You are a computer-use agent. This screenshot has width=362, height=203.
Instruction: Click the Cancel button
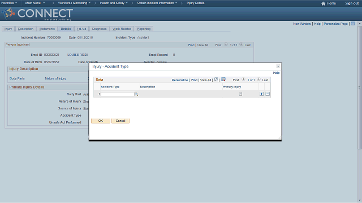[120, 121]
